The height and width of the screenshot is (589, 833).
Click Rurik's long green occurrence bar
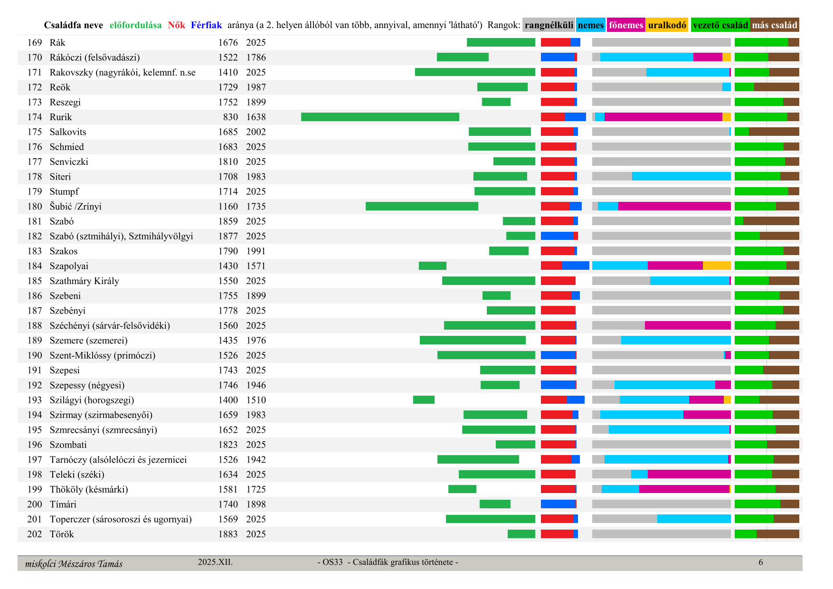click(380, 117)
